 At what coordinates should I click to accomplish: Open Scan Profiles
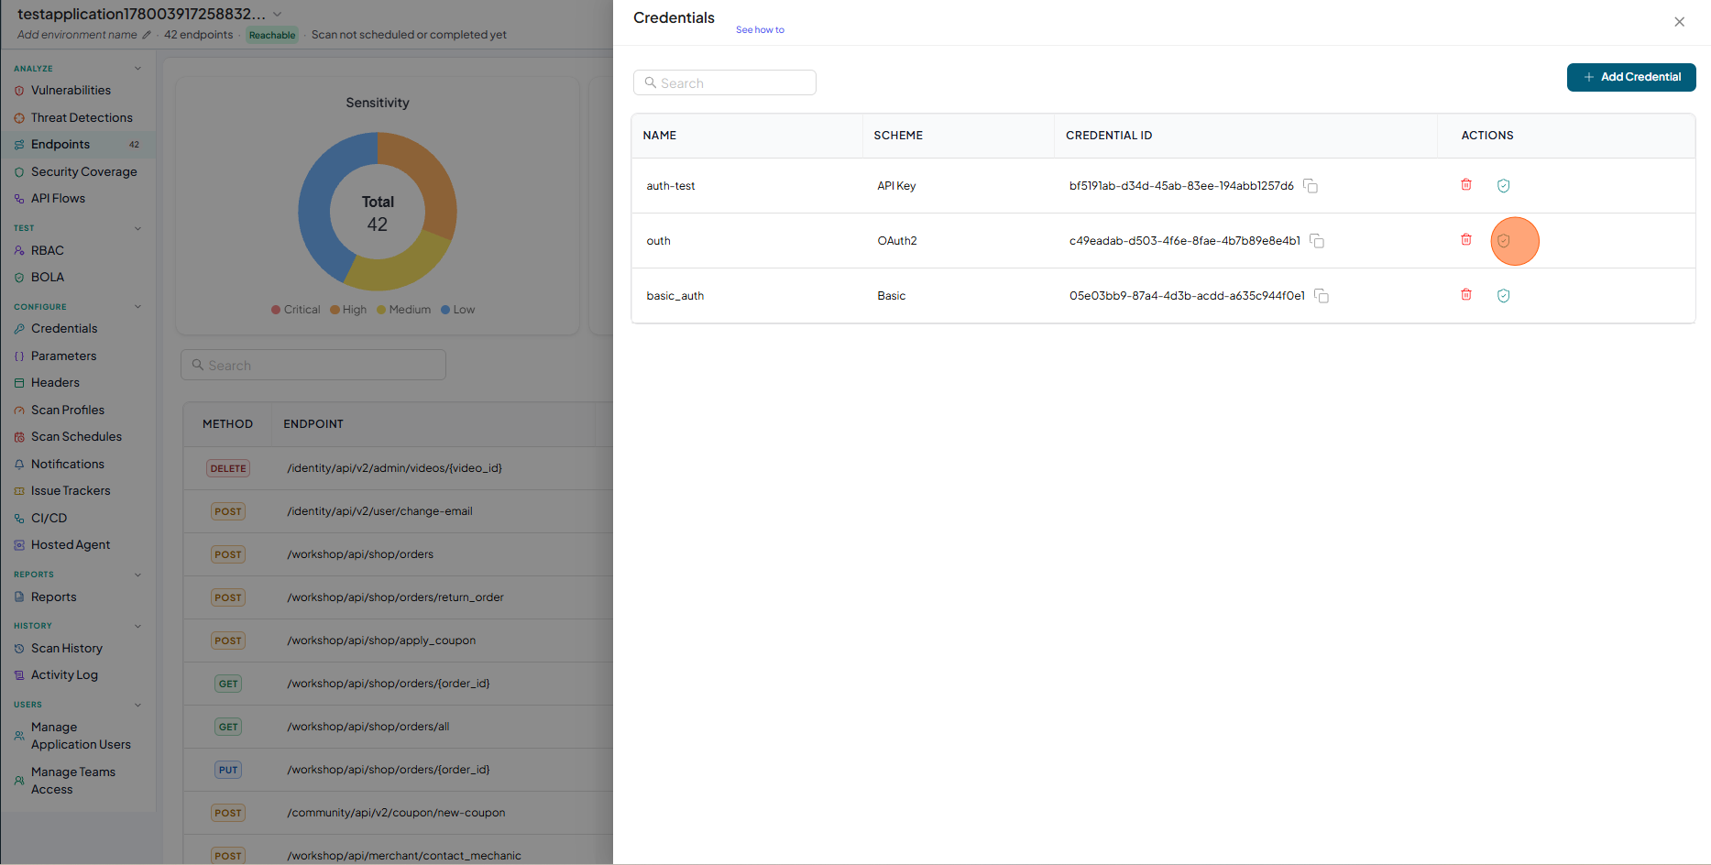pos(68,410)
